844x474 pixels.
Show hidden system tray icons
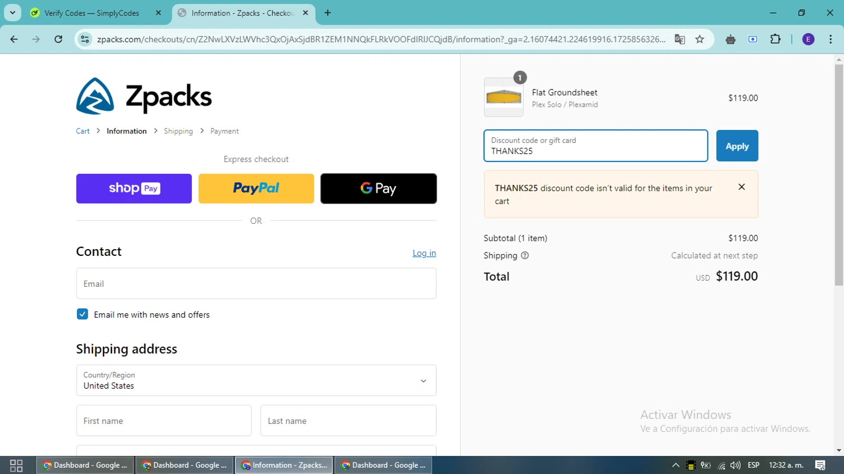coord(676,465)
